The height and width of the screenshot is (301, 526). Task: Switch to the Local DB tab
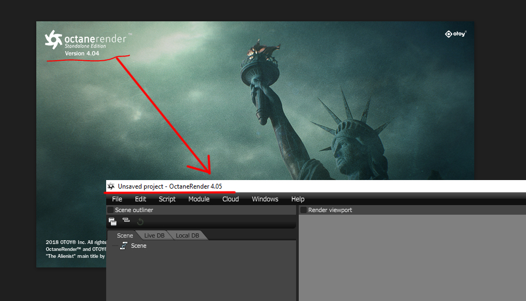(x=187, y=235)
